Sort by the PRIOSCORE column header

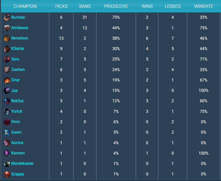(x=116, y=6)
